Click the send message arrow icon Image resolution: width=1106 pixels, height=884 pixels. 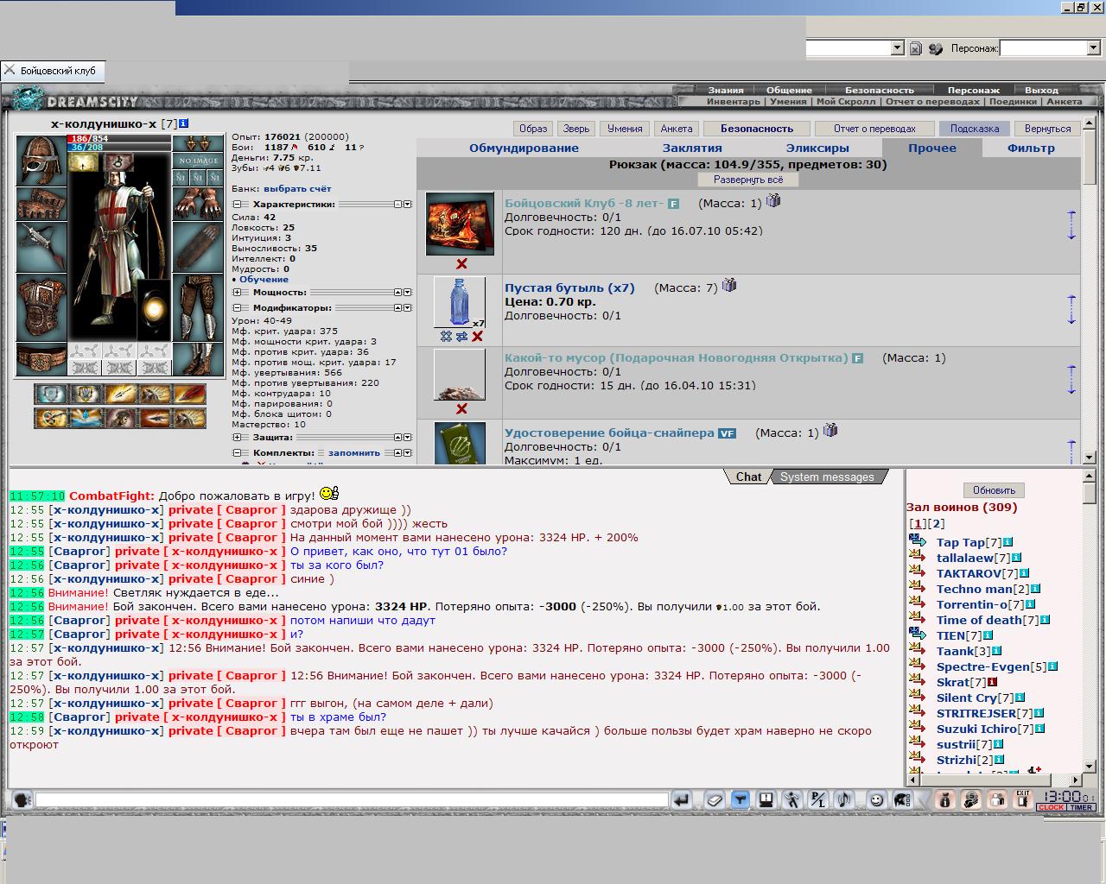coord(682,800)
